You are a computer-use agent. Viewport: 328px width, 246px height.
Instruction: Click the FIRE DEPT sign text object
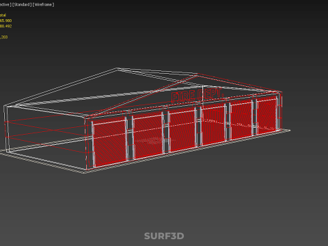tap(197, 95)
